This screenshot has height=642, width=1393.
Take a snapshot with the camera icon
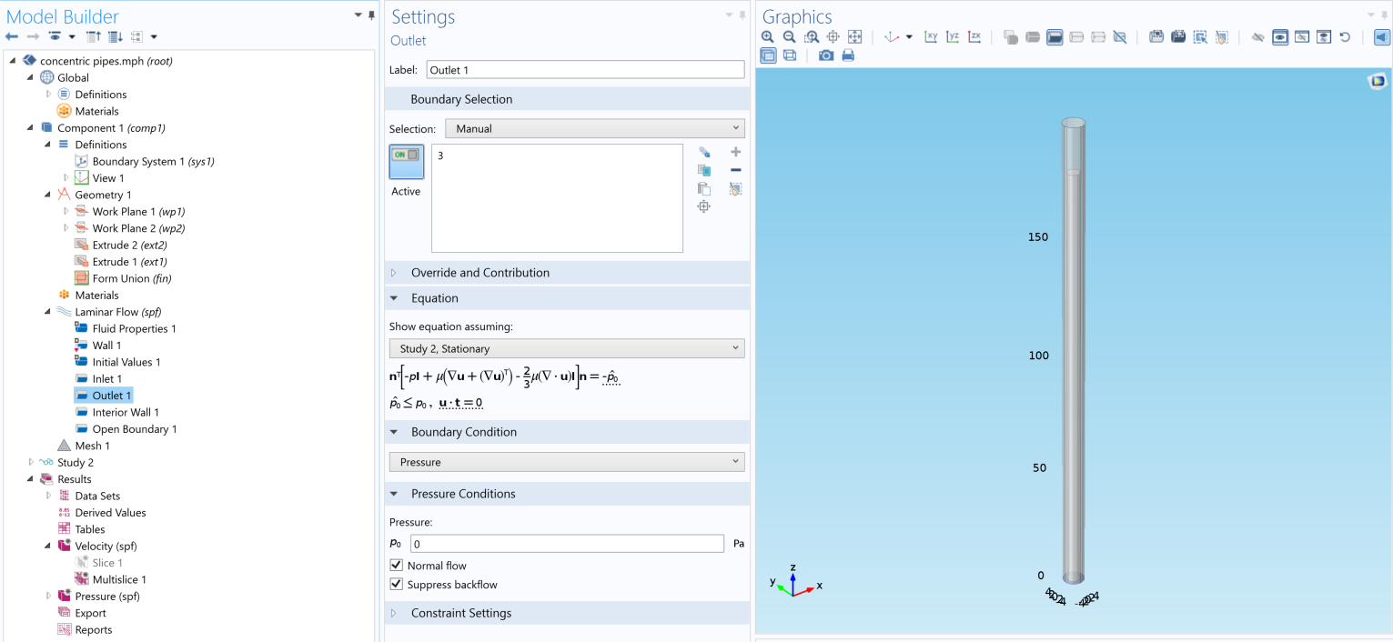(825, 55)
